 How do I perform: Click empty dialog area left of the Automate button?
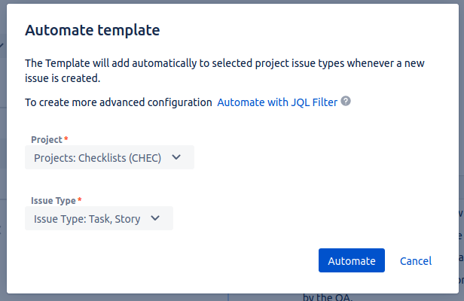(188, 260)
